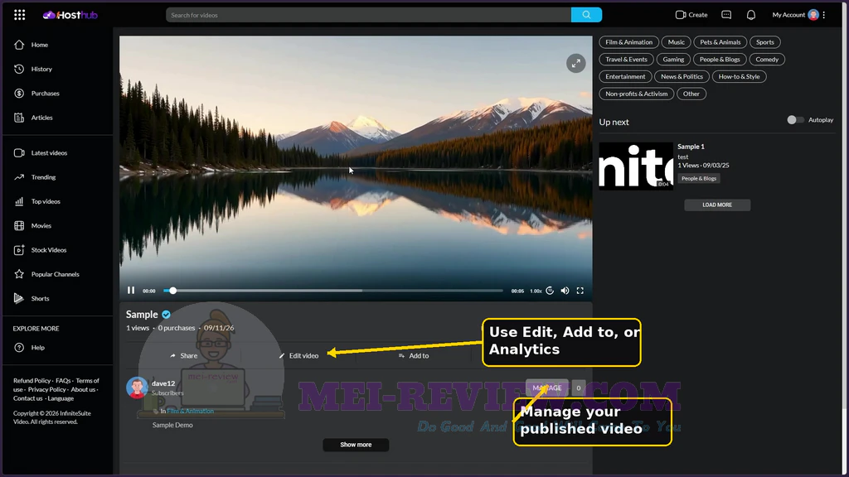
Task: Toggle the Autoplay switch
Action: coord(795,120)
